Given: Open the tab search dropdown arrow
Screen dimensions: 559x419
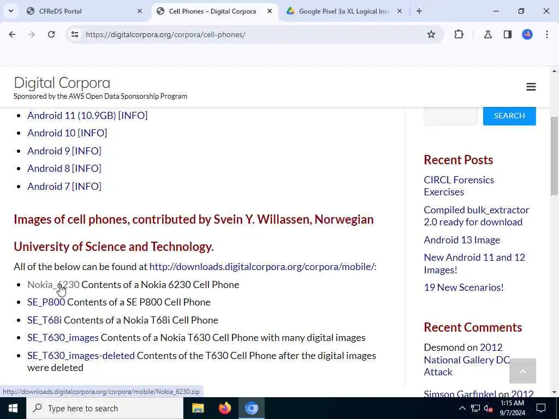Looking at the screenshot, I should coord(11,11).
